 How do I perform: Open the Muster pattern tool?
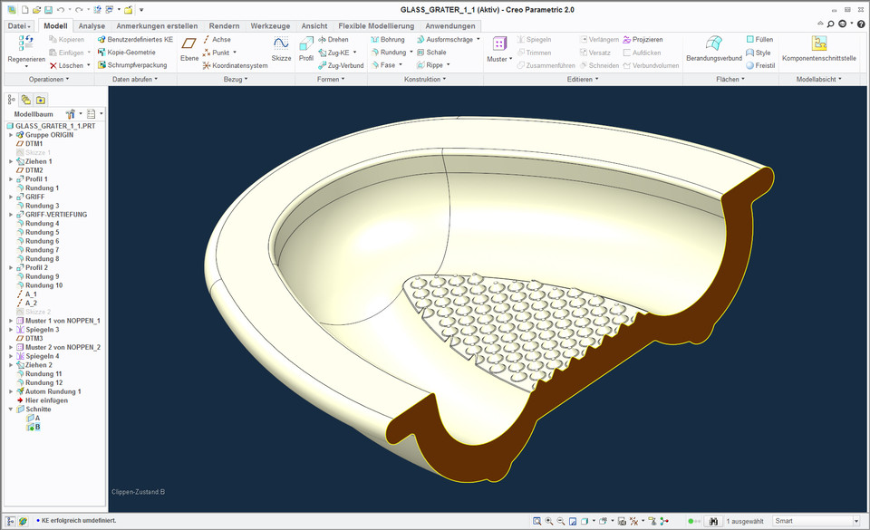click(498, 44)
